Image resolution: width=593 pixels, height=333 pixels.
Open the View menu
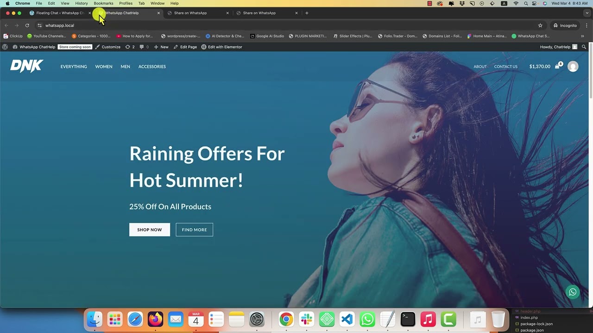point(65,3)
